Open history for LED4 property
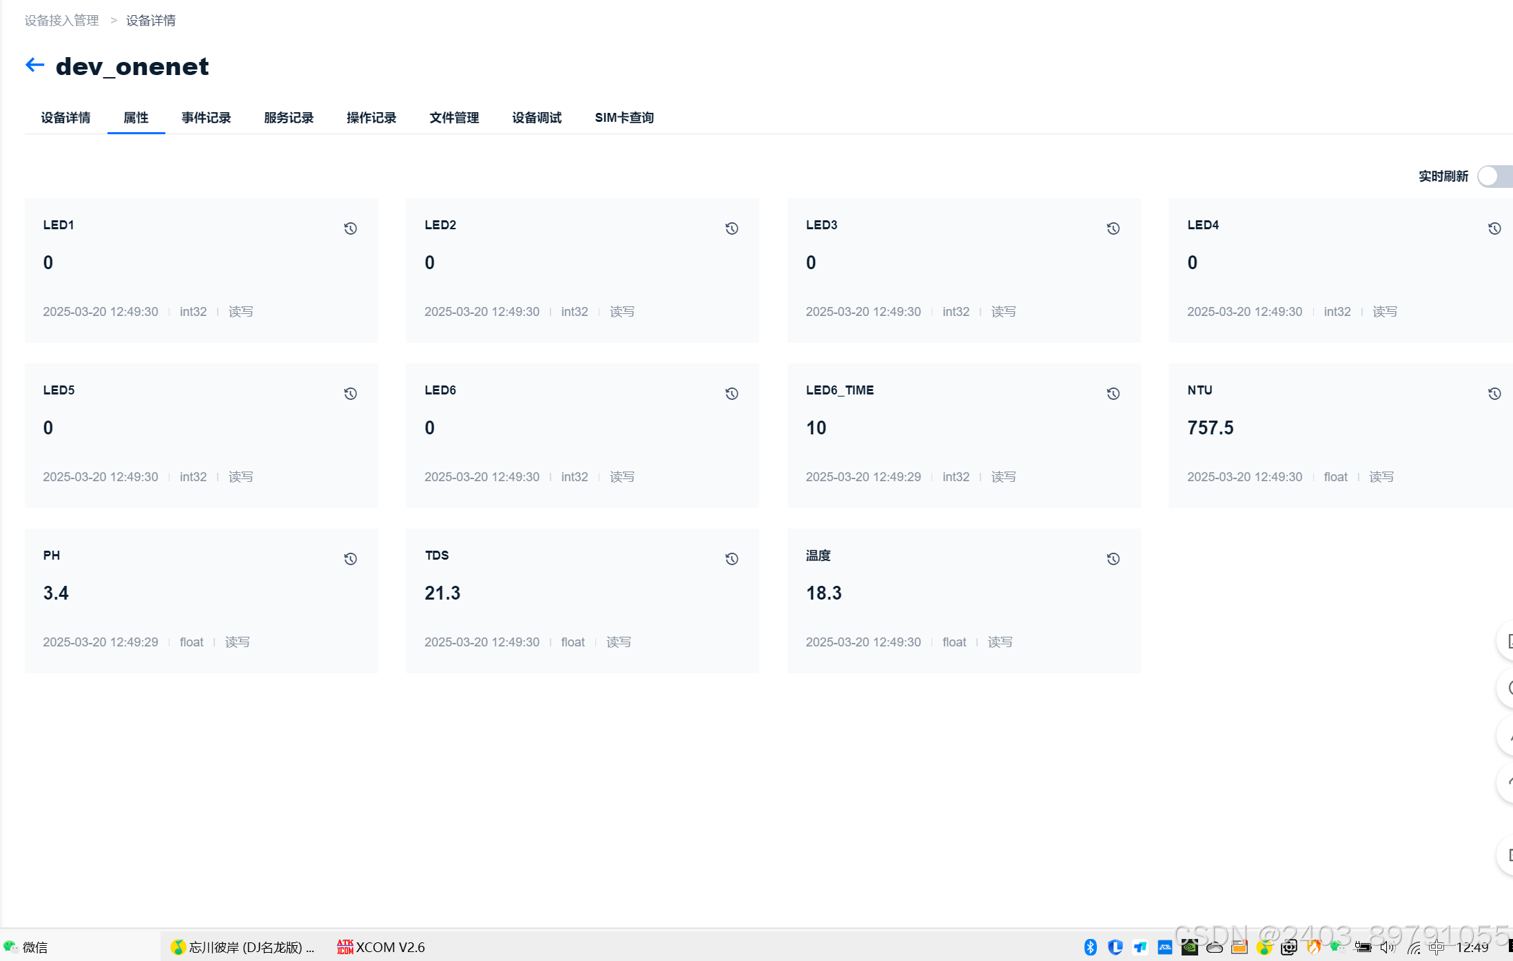The image size is (1513, 961). 1494,229
